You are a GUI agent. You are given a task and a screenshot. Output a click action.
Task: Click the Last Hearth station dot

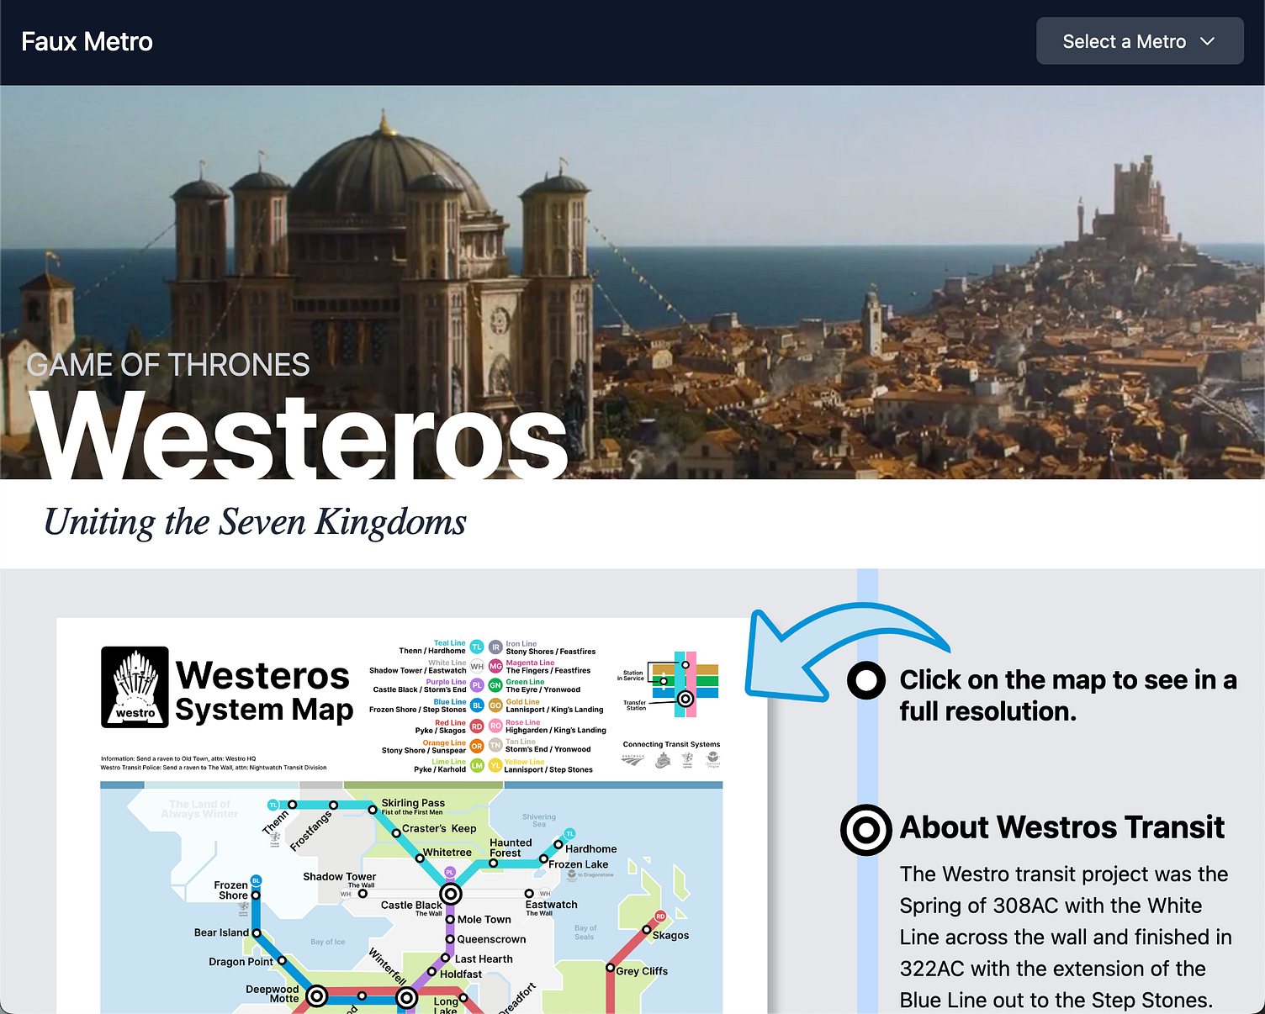447,958
